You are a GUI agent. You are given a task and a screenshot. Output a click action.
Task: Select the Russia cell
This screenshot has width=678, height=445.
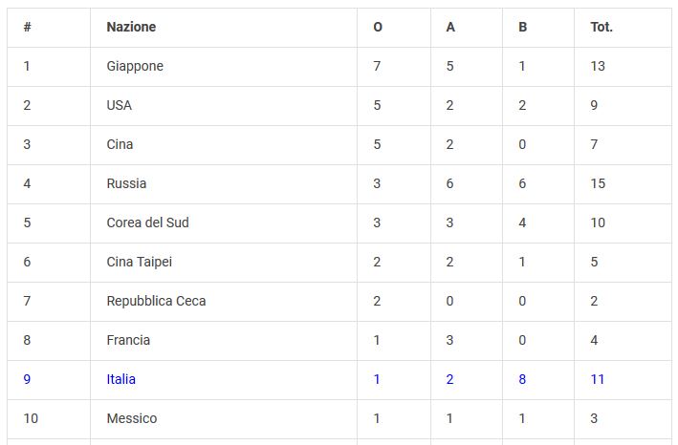pyautogui.click(x=126, y=183)
